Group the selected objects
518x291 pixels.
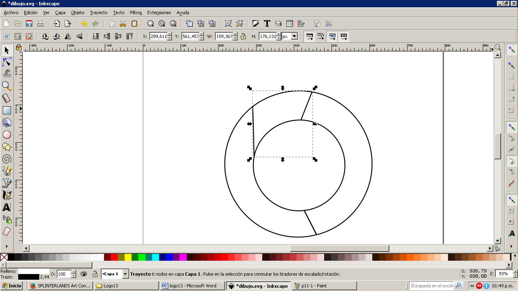[x=228, y=23]
